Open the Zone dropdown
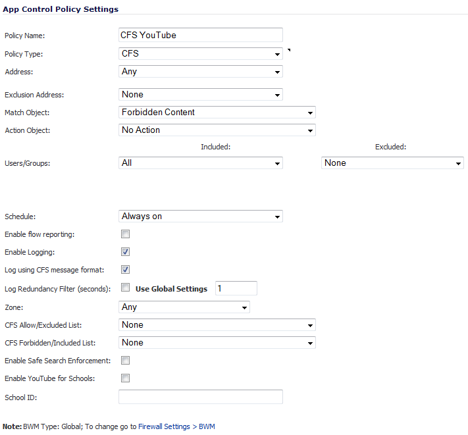468x435 pixels. click(x=184, y=307)
